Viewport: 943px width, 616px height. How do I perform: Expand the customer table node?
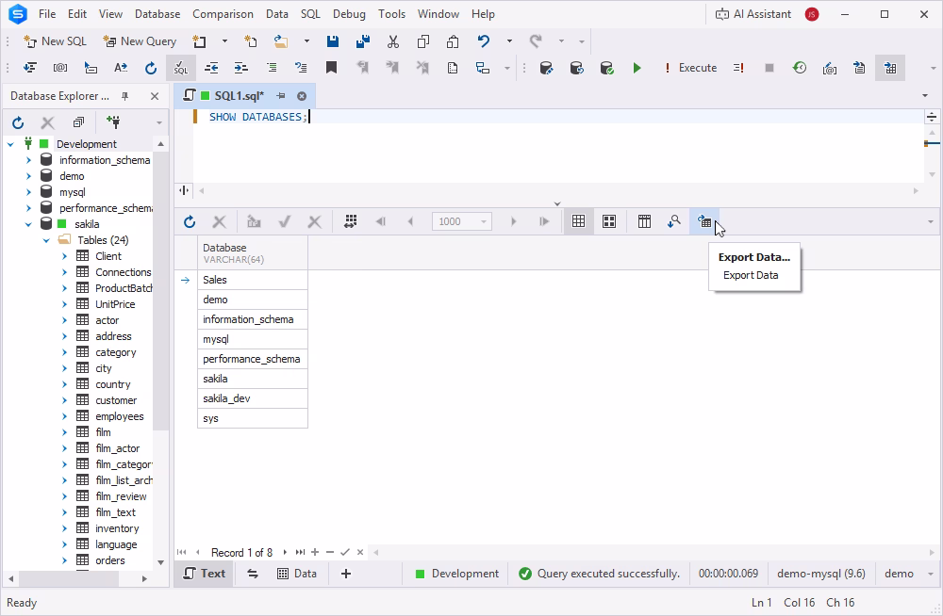(64, 400)
